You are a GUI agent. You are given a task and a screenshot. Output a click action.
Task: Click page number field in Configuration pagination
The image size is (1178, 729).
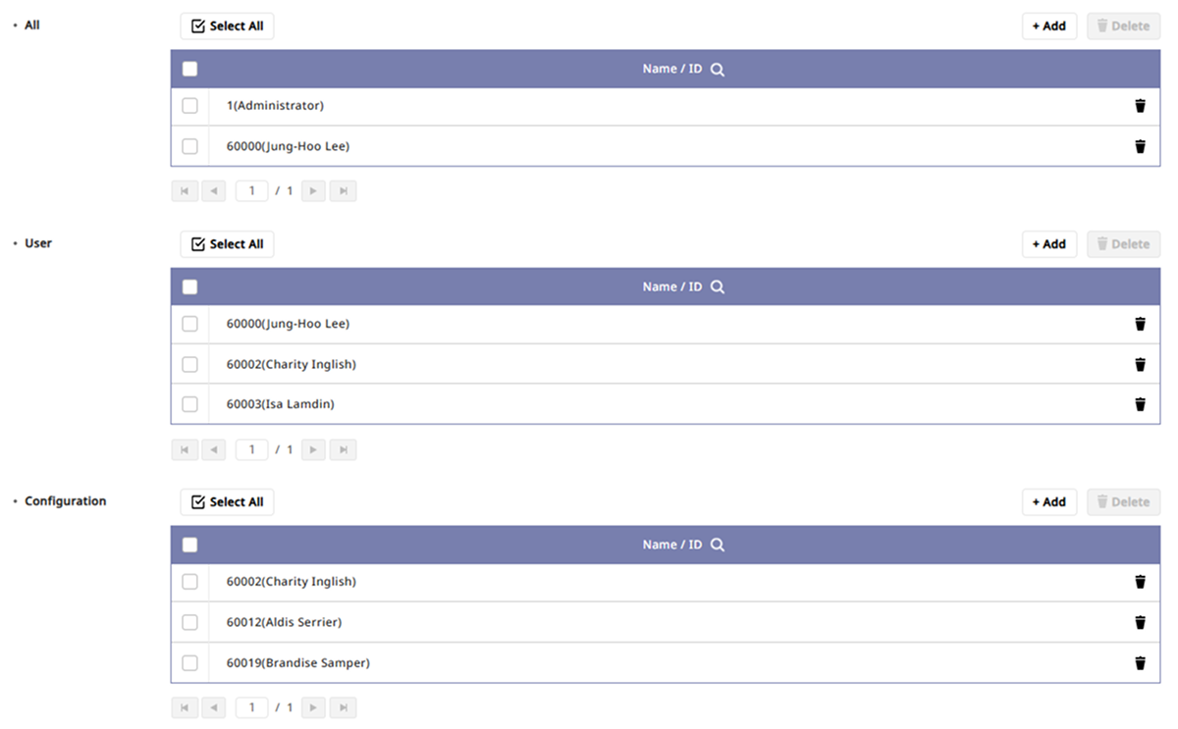(x=252, y=707)
